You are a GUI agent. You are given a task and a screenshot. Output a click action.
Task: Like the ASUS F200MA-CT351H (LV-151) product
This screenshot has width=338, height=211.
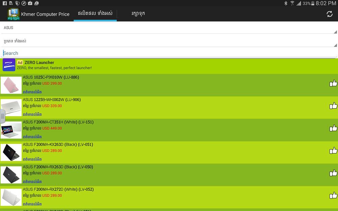tap(333, 128)
